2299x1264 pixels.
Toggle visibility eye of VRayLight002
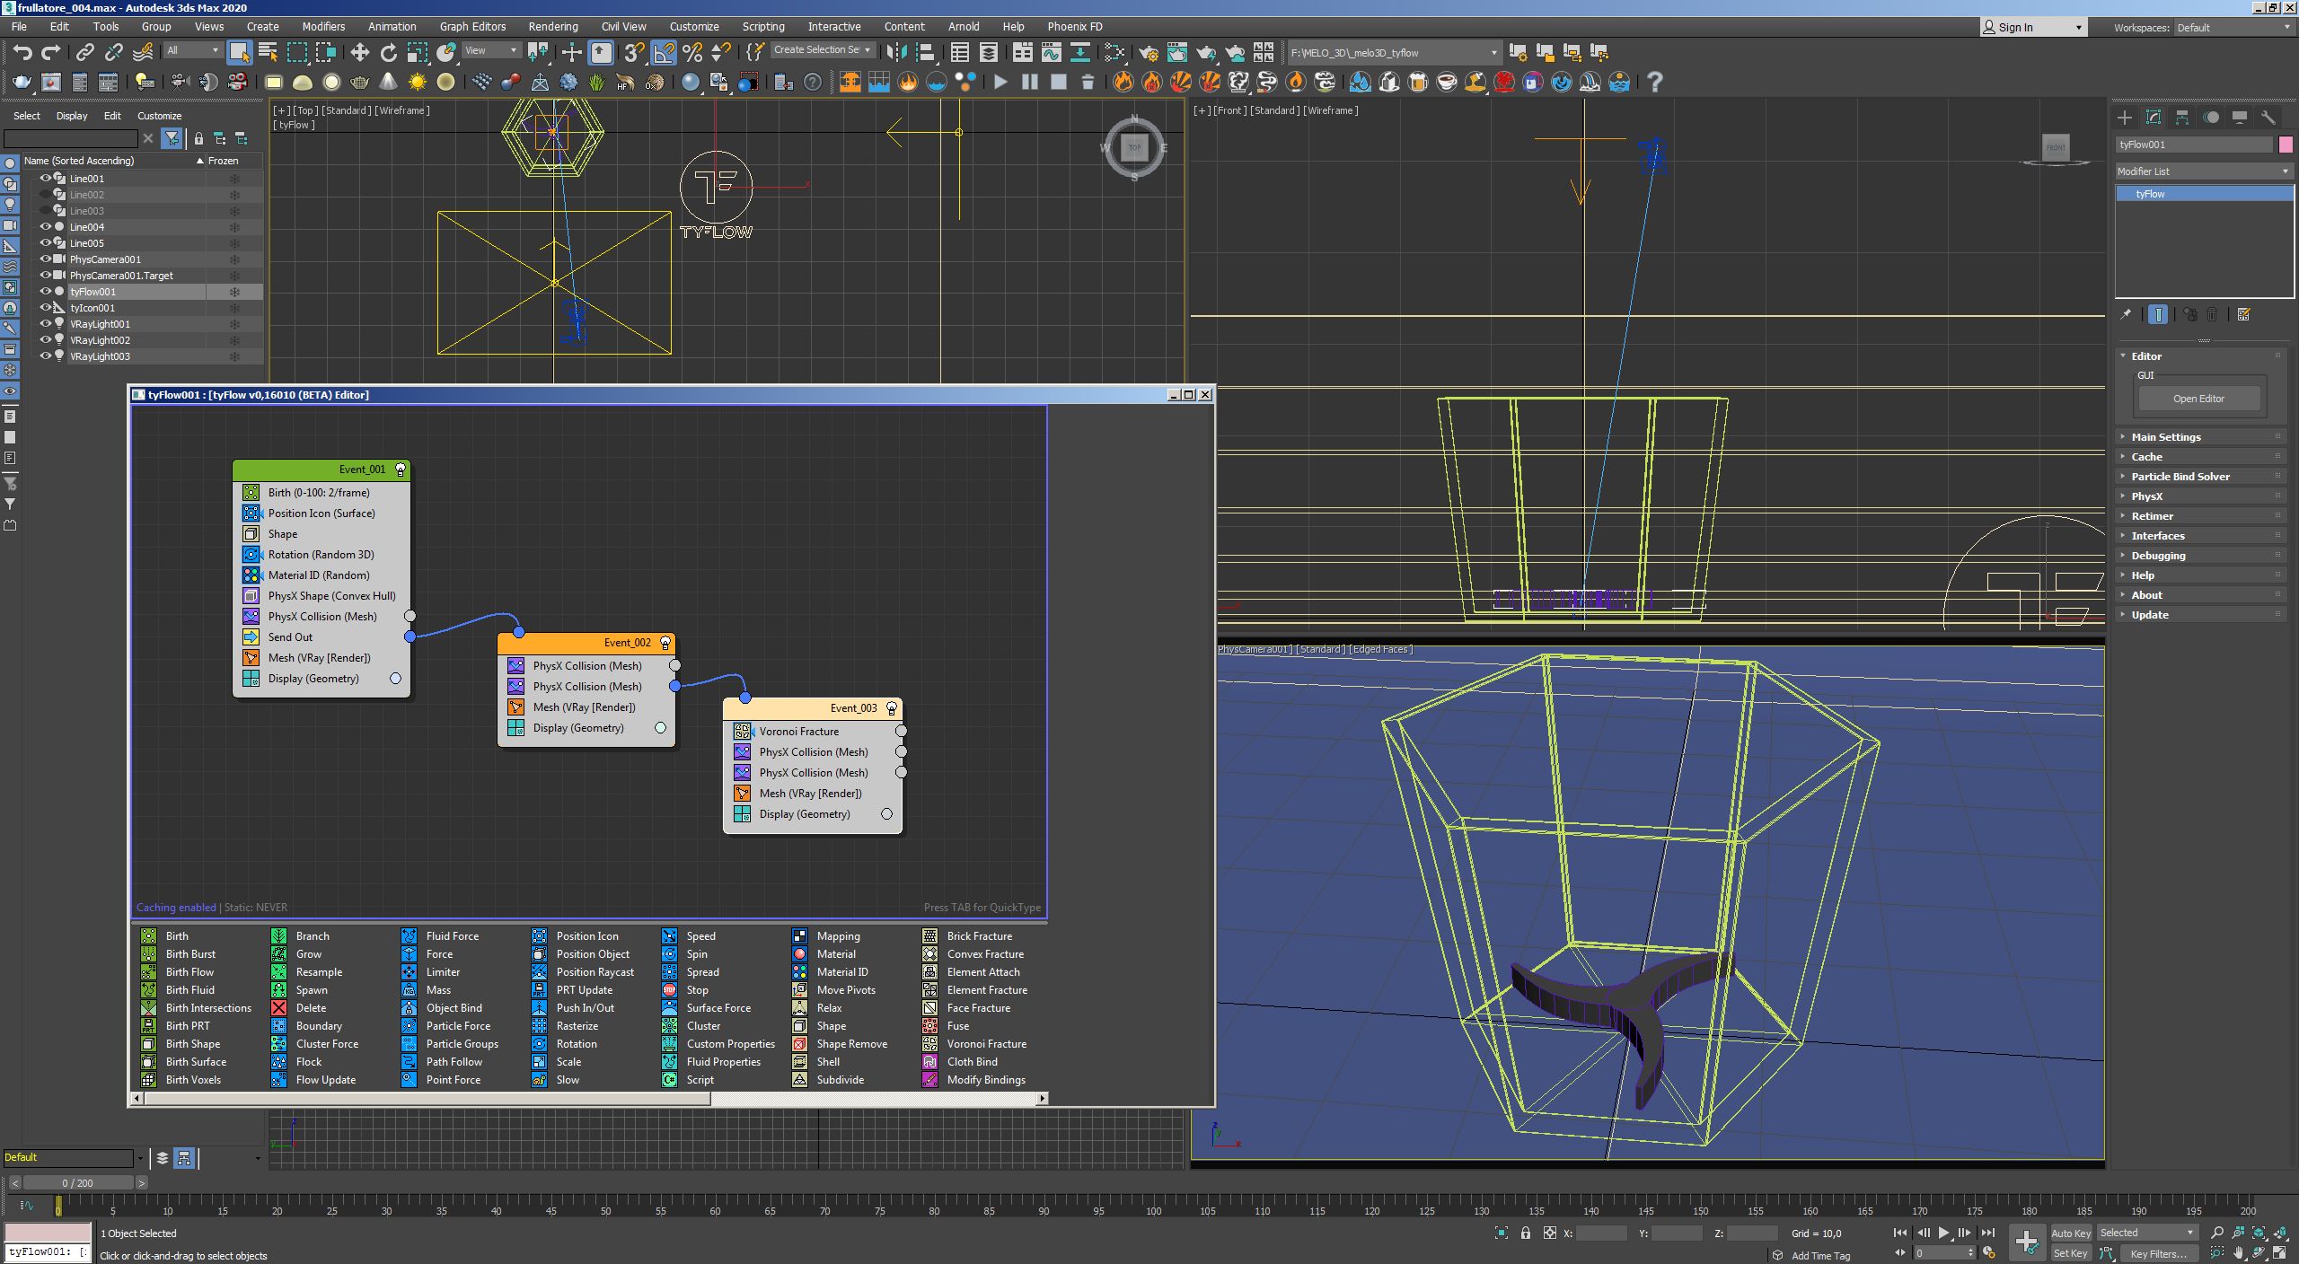click(45, 340)
